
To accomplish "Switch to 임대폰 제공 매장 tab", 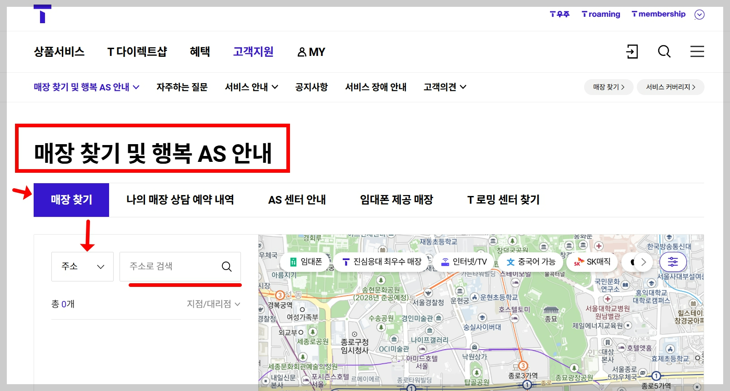I will (x=396, y=200).
